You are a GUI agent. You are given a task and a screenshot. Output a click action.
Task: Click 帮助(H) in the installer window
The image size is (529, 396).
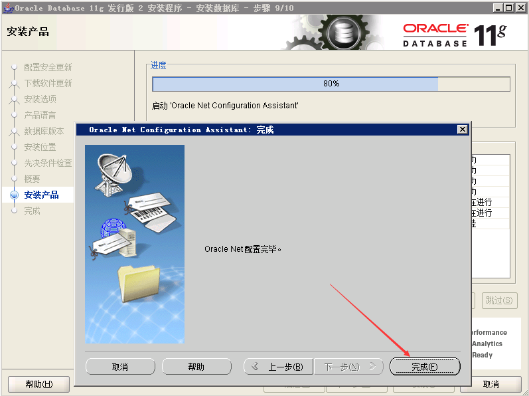38,384
